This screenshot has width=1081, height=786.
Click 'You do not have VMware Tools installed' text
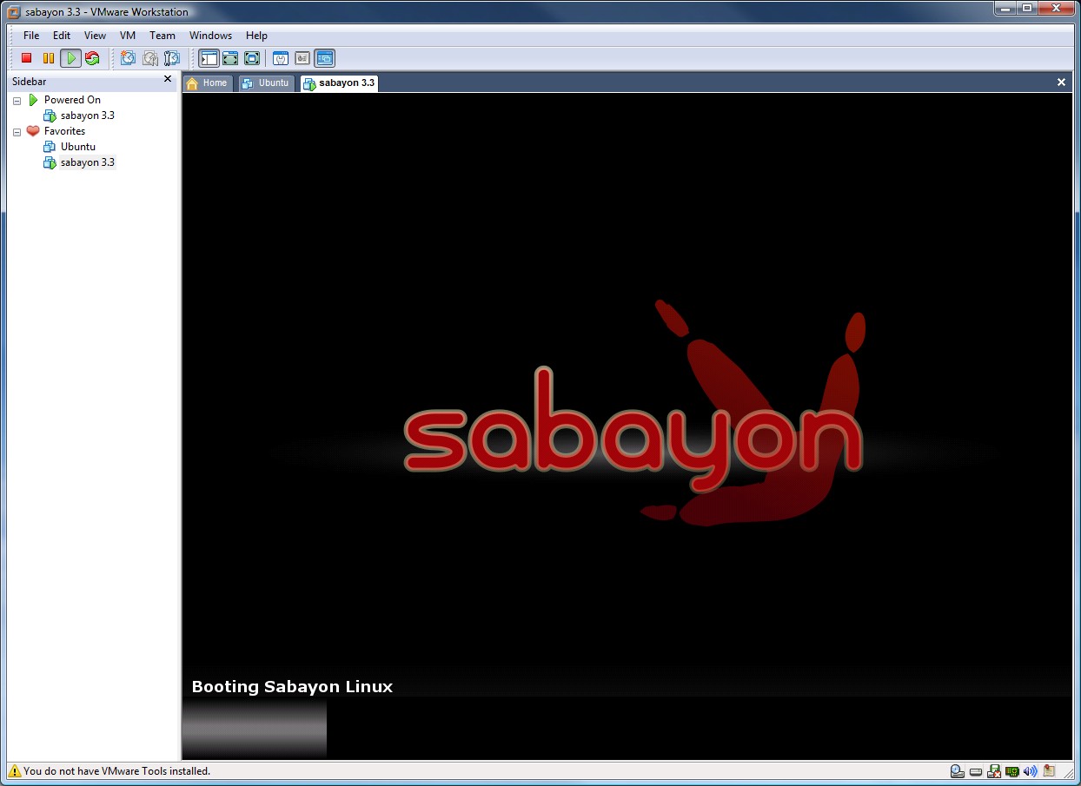click(116, 770)
